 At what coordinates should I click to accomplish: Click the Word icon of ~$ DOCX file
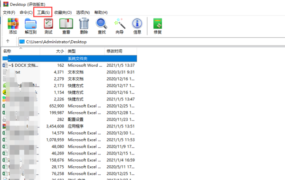click(5, 65)
